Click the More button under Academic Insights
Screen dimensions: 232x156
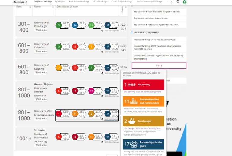159,65
